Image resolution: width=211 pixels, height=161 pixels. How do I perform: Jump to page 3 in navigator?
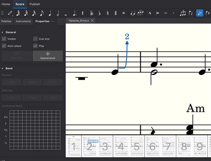point(105,146)
